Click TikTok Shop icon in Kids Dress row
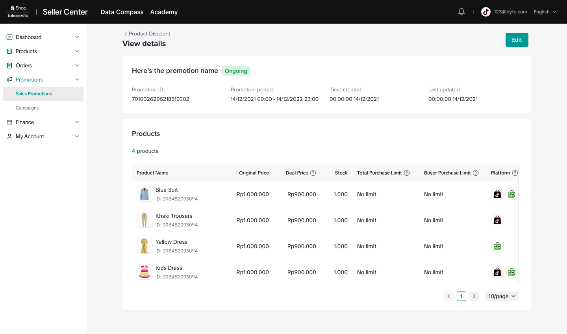The width and height of the screenshot is (567, 334). click(x=497, y=272)
